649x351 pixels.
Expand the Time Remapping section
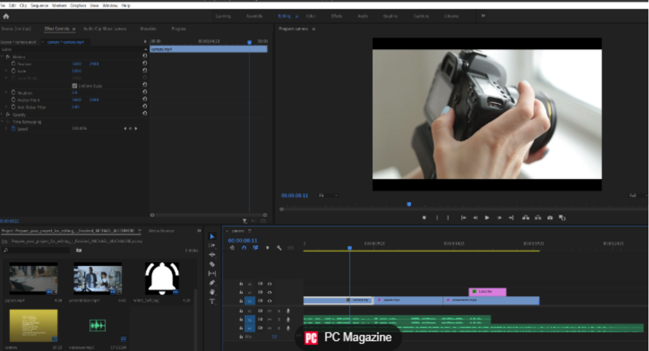click(x=4, y=121)
